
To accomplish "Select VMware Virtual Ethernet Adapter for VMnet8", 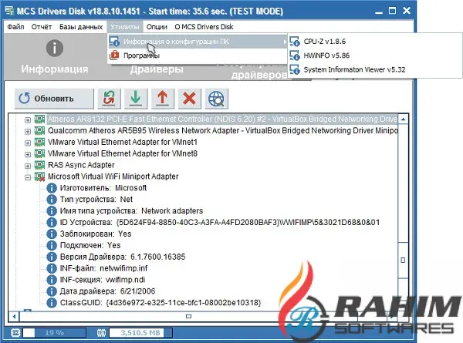I will point(123,153).
